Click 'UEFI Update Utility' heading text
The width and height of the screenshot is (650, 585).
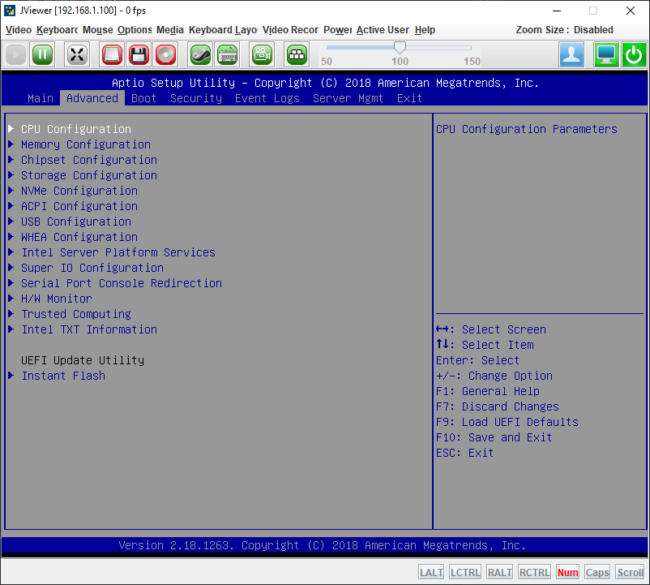(83, 360)
